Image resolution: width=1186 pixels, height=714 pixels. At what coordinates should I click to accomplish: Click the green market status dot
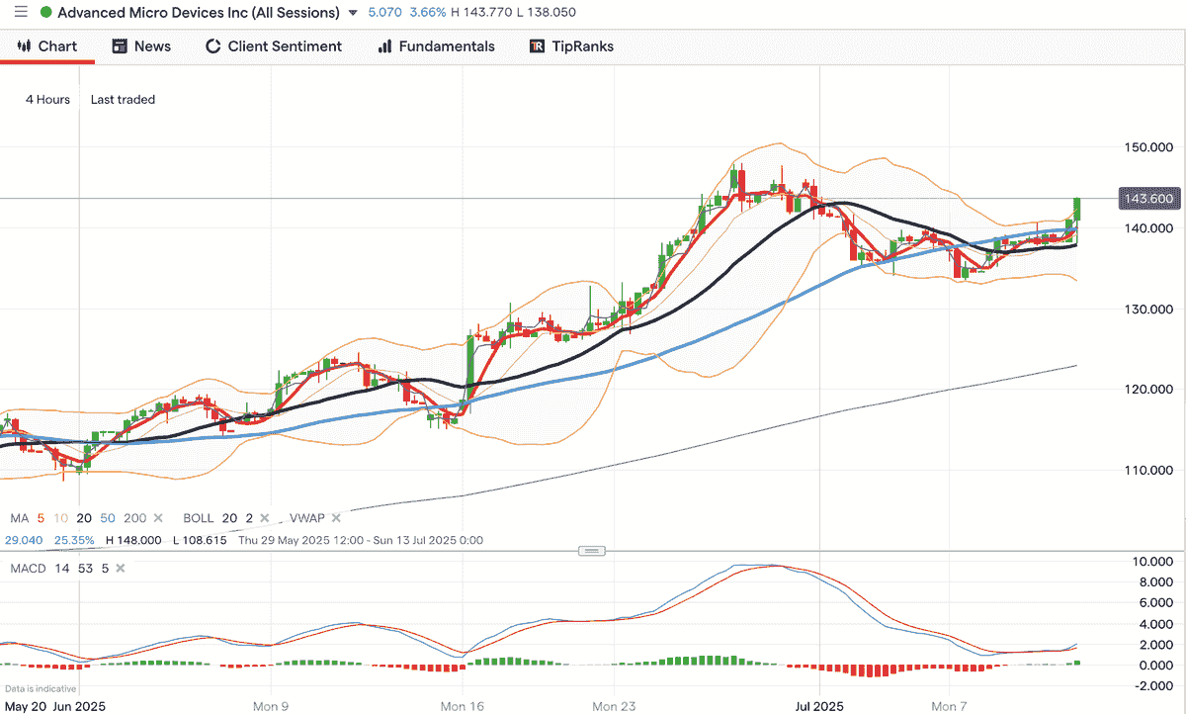45,13
